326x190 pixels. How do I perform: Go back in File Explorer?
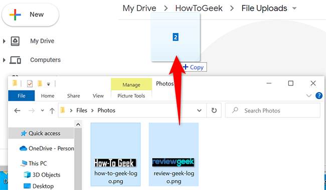(17, 110)
